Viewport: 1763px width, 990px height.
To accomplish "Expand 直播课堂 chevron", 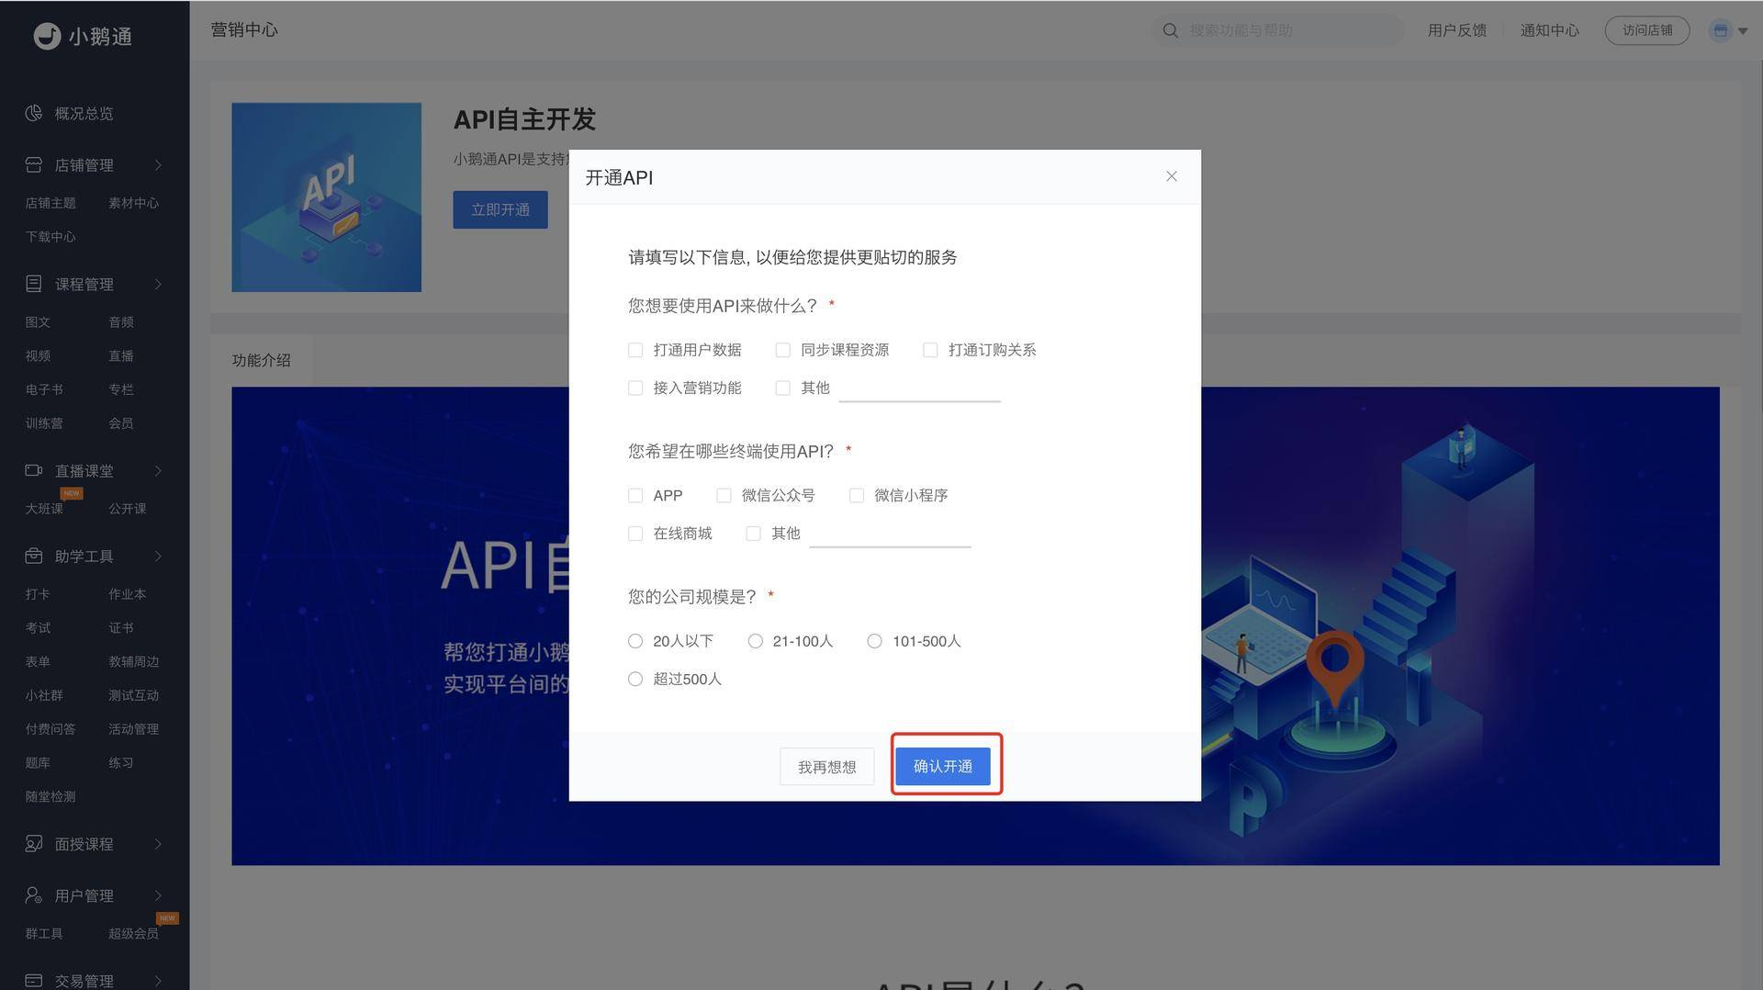I will tap(158, 470).
